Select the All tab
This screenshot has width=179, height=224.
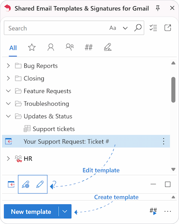point(13,48)
